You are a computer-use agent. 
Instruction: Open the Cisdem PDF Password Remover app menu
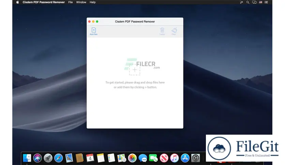(44, 2)
